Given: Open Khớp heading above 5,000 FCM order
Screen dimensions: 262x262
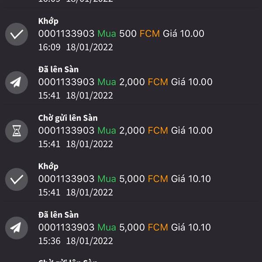Looking at the screenshot, I should pos(48,166).
